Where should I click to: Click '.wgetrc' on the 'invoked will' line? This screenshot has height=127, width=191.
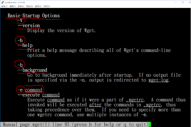(152, 105)
